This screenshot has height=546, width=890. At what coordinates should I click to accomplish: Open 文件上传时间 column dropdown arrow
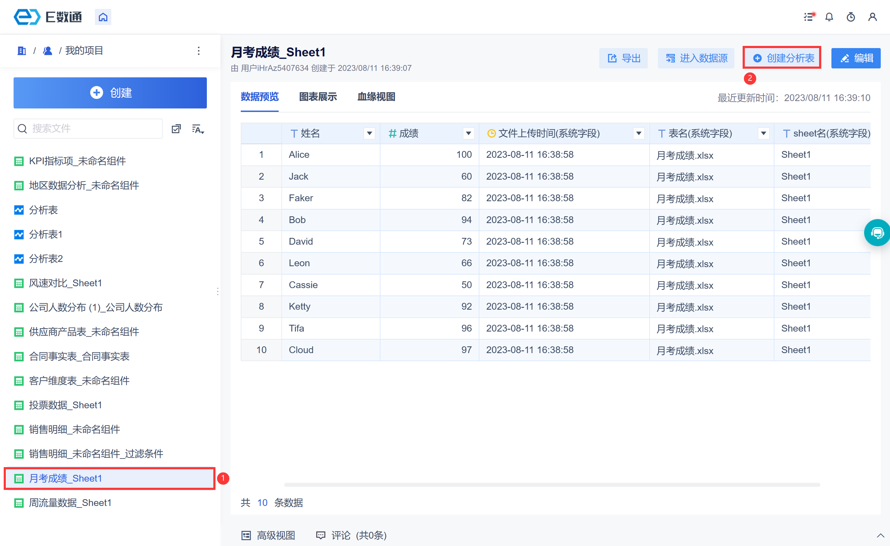639,134
